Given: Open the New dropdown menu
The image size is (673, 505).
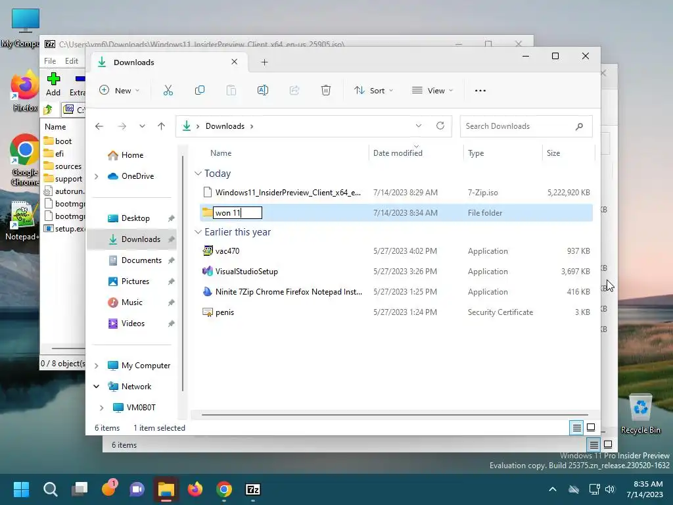Looking at the screenshot, I should click(x=120, y=90).
